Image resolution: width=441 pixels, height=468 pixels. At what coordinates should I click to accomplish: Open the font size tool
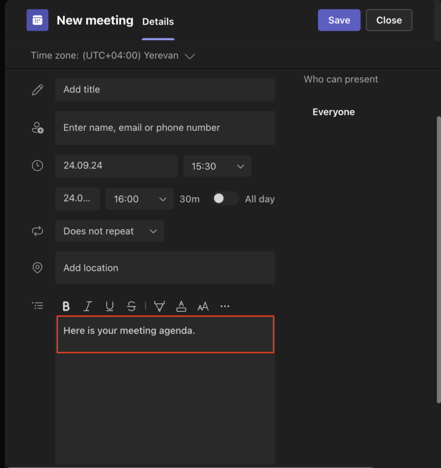tap(203, 307)
